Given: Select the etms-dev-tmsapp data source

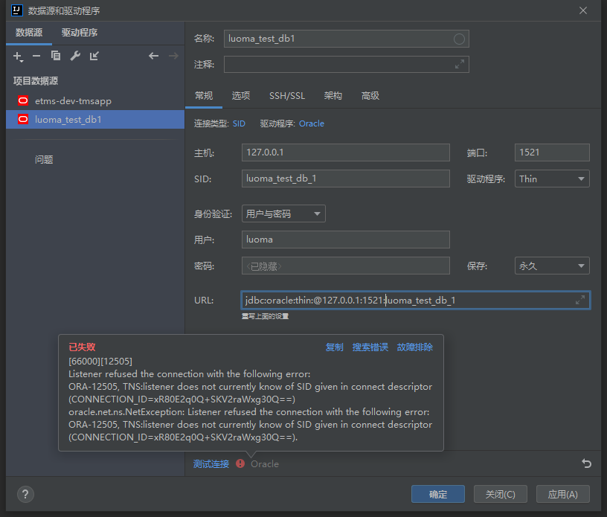Looking at the screenshot, I should point(73,100).
